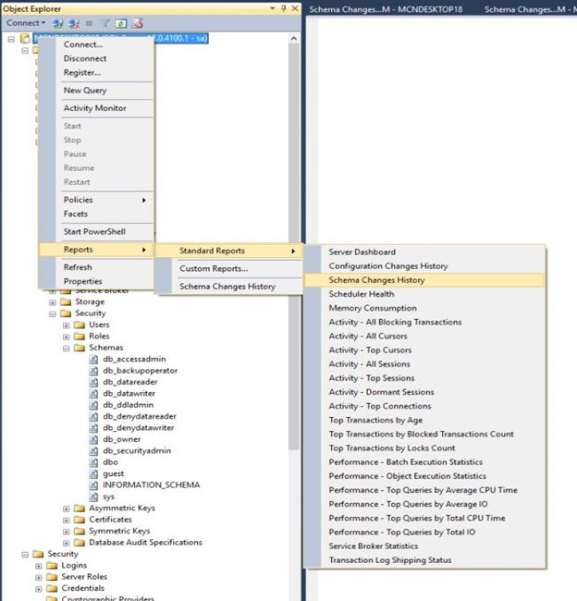The height and width of the screenshot is (601, 577).
Task: Click the Server Roles folder icon
Action: 52,577
